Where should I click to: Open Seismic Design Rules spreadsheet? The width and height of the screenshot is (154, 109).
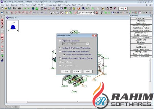coord(141,30)
